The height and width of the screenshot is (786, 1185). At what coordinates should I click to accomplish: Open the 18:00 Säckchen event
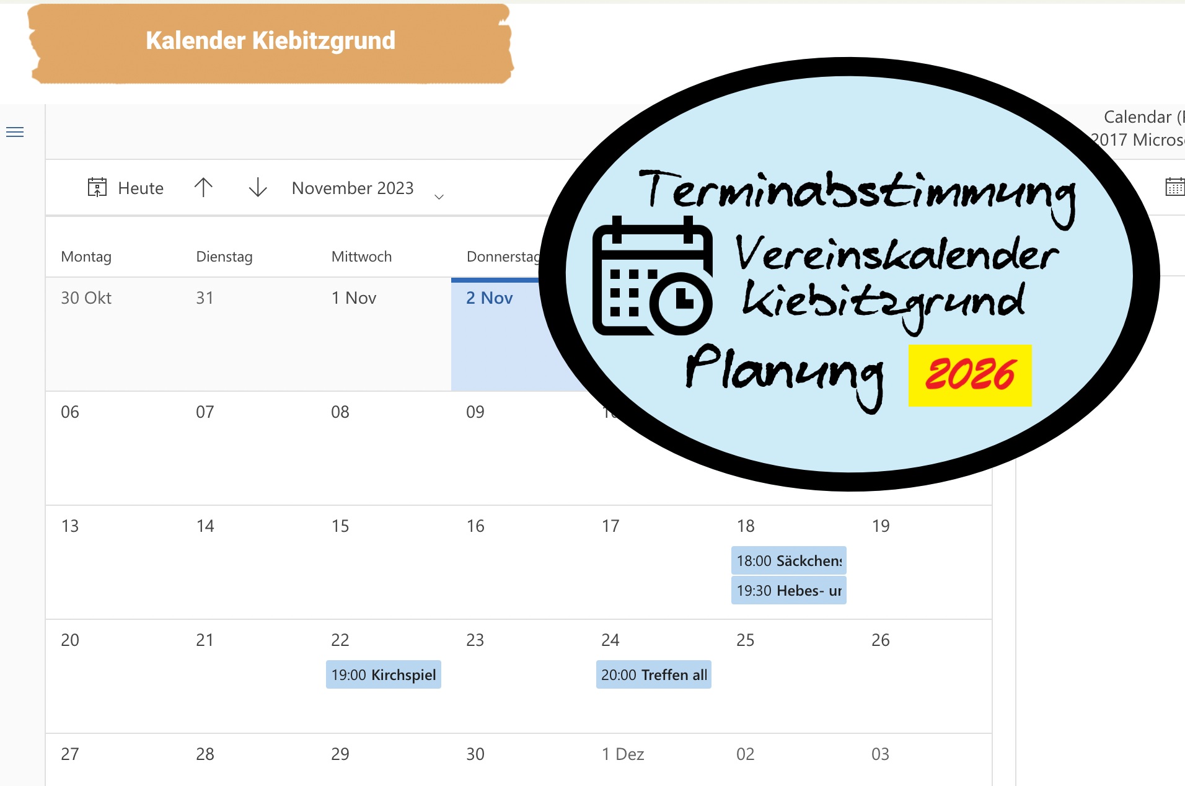788,560
